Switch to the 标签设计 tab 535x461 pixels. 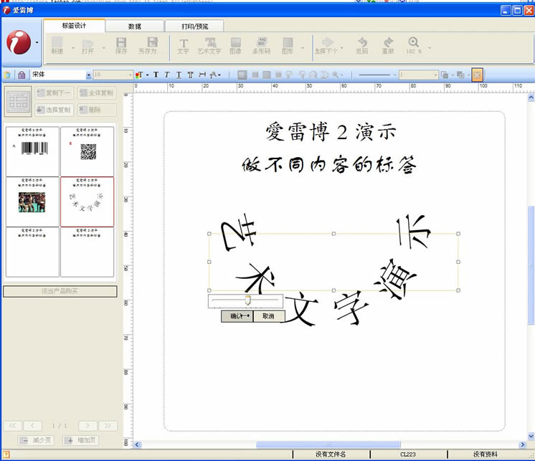click(74, 26)
